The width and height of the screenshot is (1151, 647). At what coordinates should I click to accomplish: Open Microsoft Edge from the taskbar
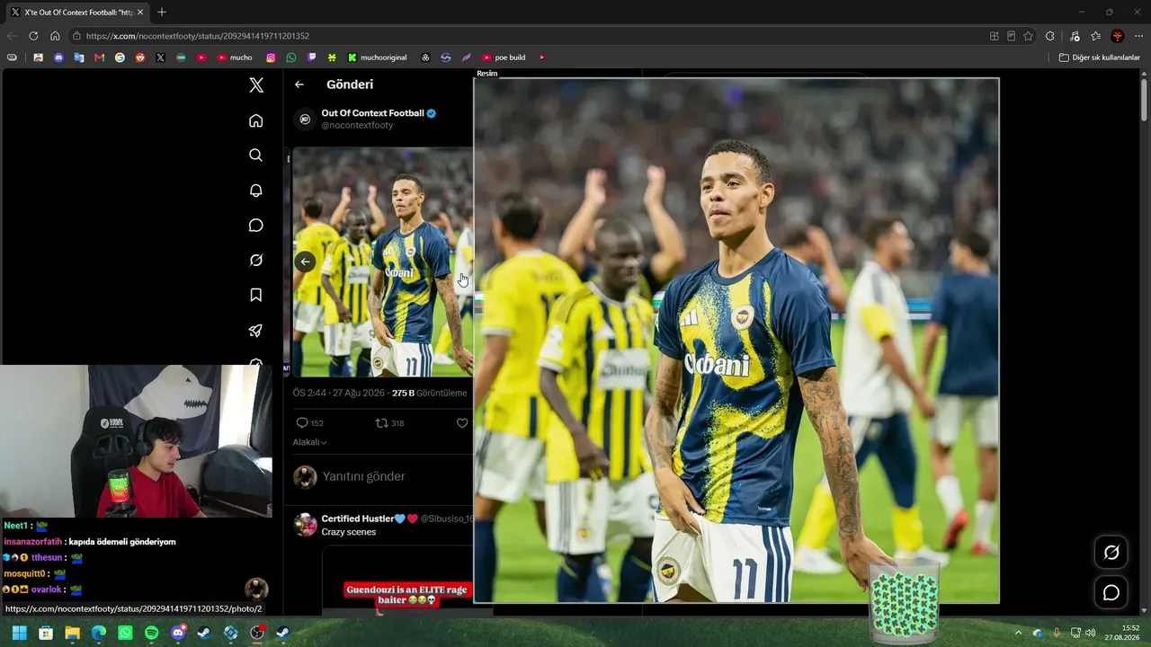(x=99, y=633)
